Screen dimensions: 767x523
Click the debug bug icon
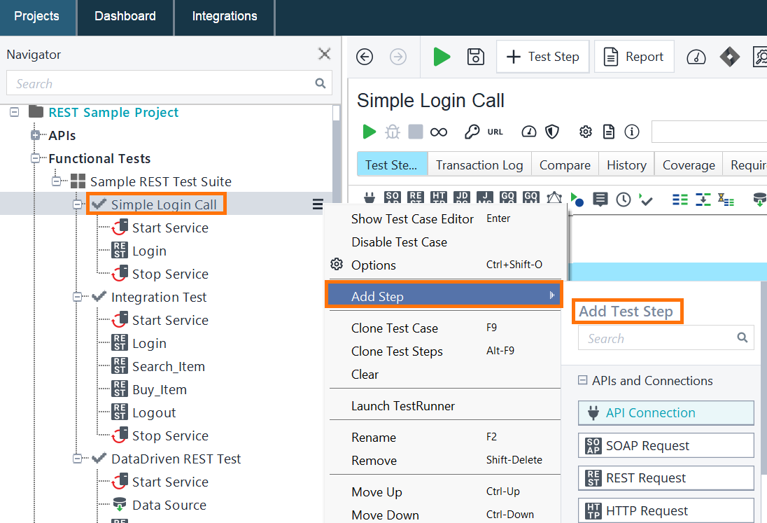(x=393, y=131)
